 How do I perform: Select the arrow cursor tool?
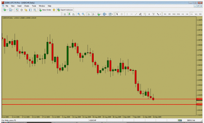click(117, 14)
